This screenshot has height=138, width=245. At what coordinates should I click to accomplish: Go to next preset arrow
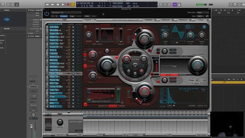tap(57, 16)
